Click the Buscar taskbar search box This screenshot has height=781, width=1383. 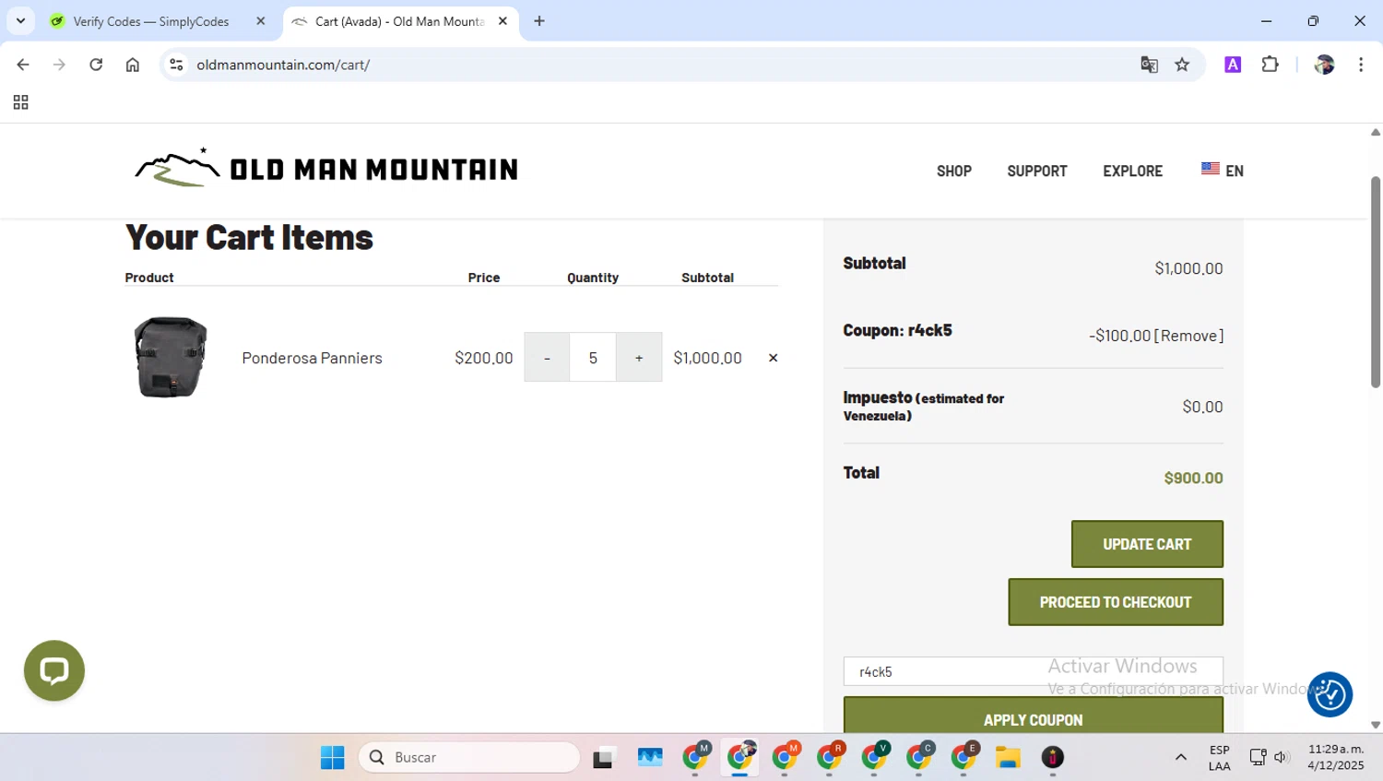[469, 757]
